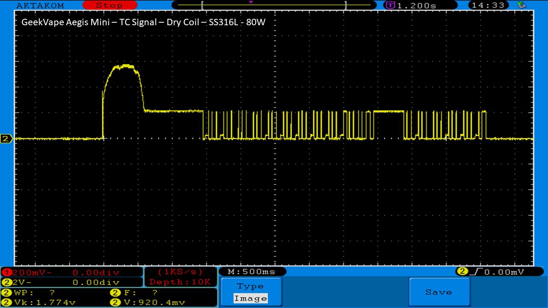548x308 pixels.
Task: Open the Type Image selector
Action: pos(251,292)
